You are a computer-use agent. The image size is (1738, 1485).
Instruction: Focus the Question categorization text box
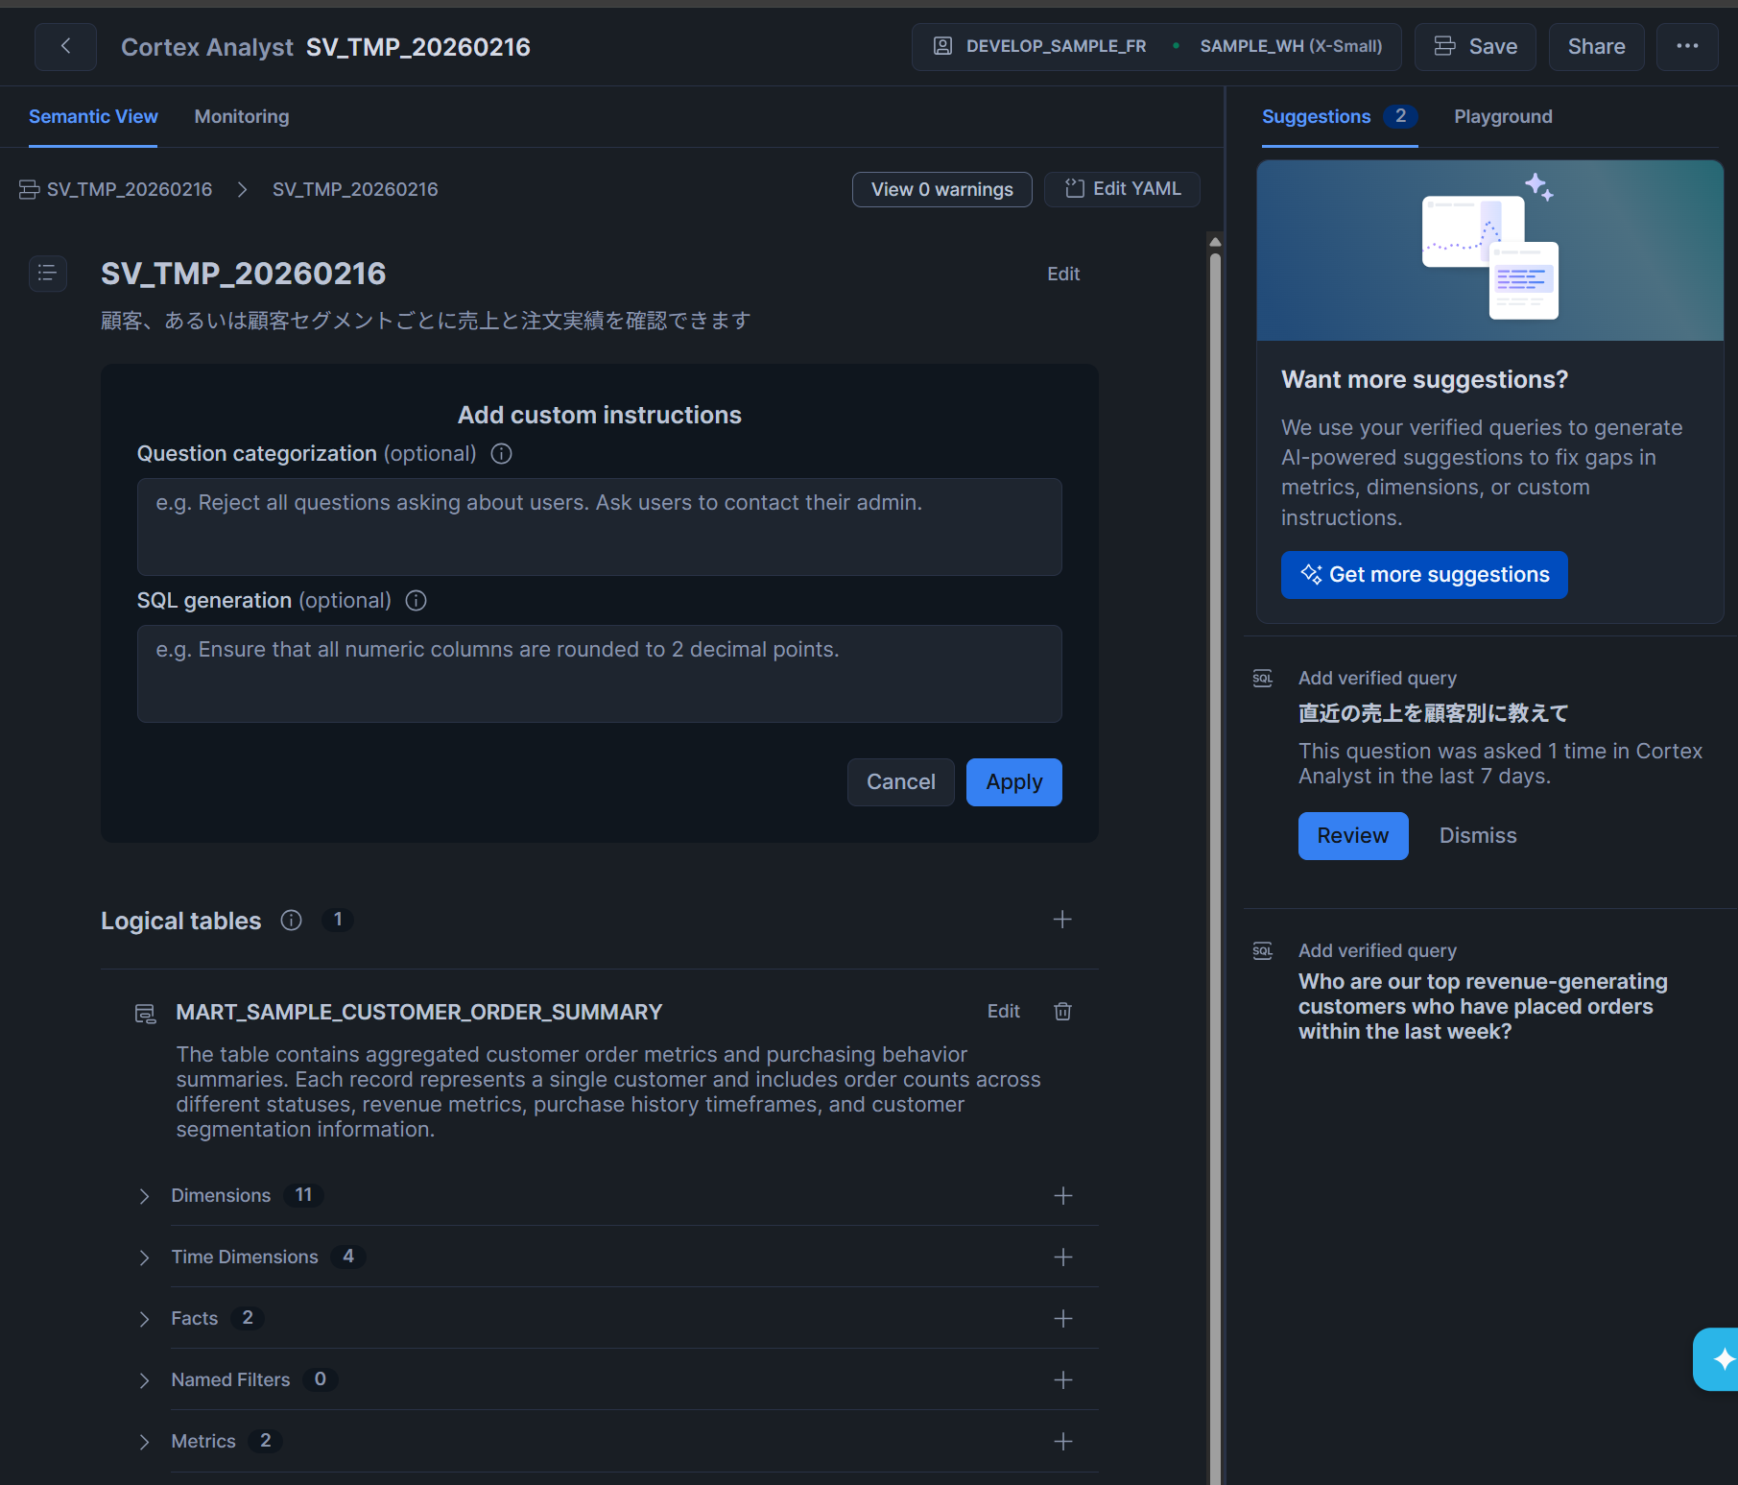[600, 527]
